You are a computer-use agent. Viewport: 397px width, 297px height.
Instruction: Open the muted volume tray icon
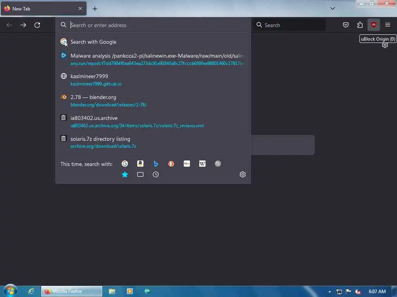[x=357, y=292]
